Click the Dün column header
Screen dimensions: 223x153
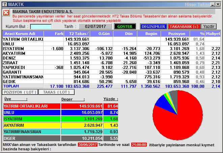[x=125, y=34]
